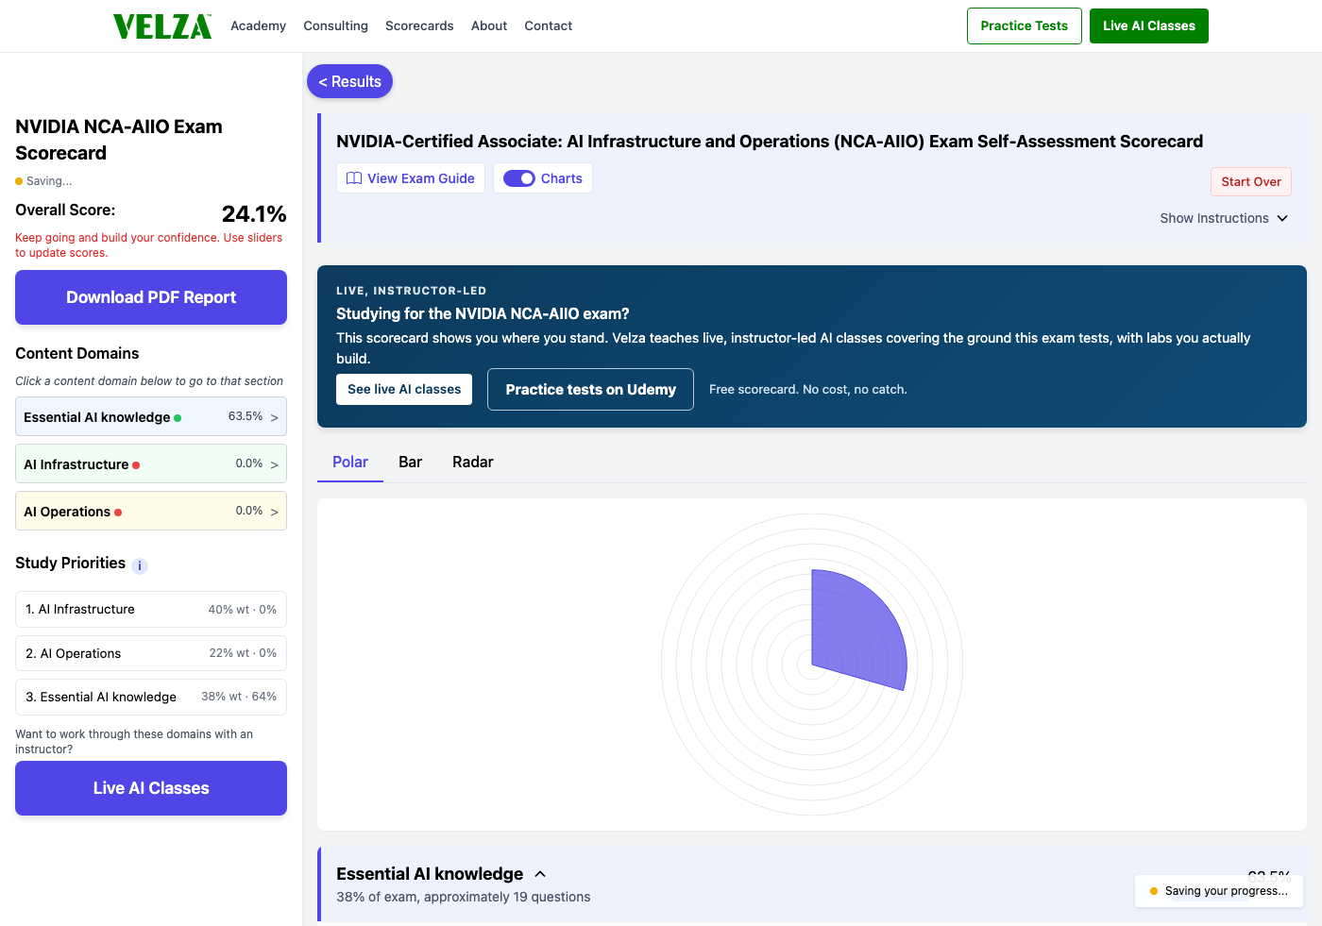
Task: Click the book icon in View Exam Guide
Action: [354, 178]
